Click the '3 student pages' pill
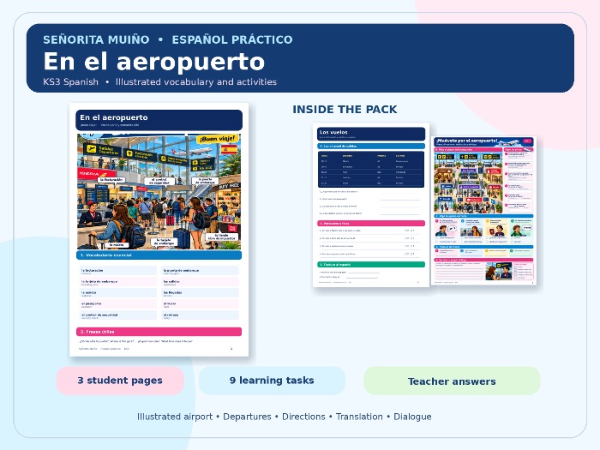 (x=120, y=381)
